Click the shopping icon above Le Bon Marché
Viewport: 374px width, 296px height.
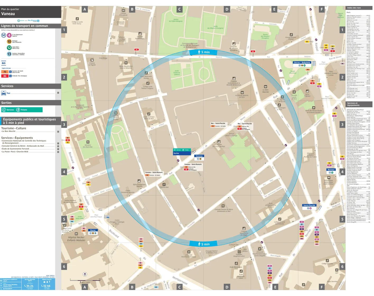pyautogui.click(x=265, y=87)
